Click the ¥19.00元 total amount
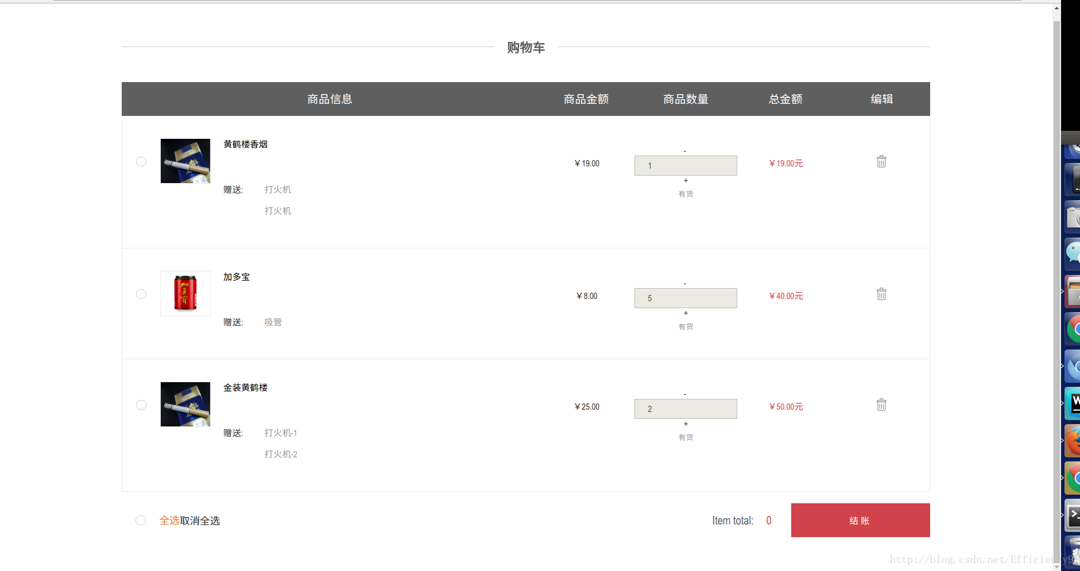The width and height of the screenshot is (1080, 571). coord(786,164)
